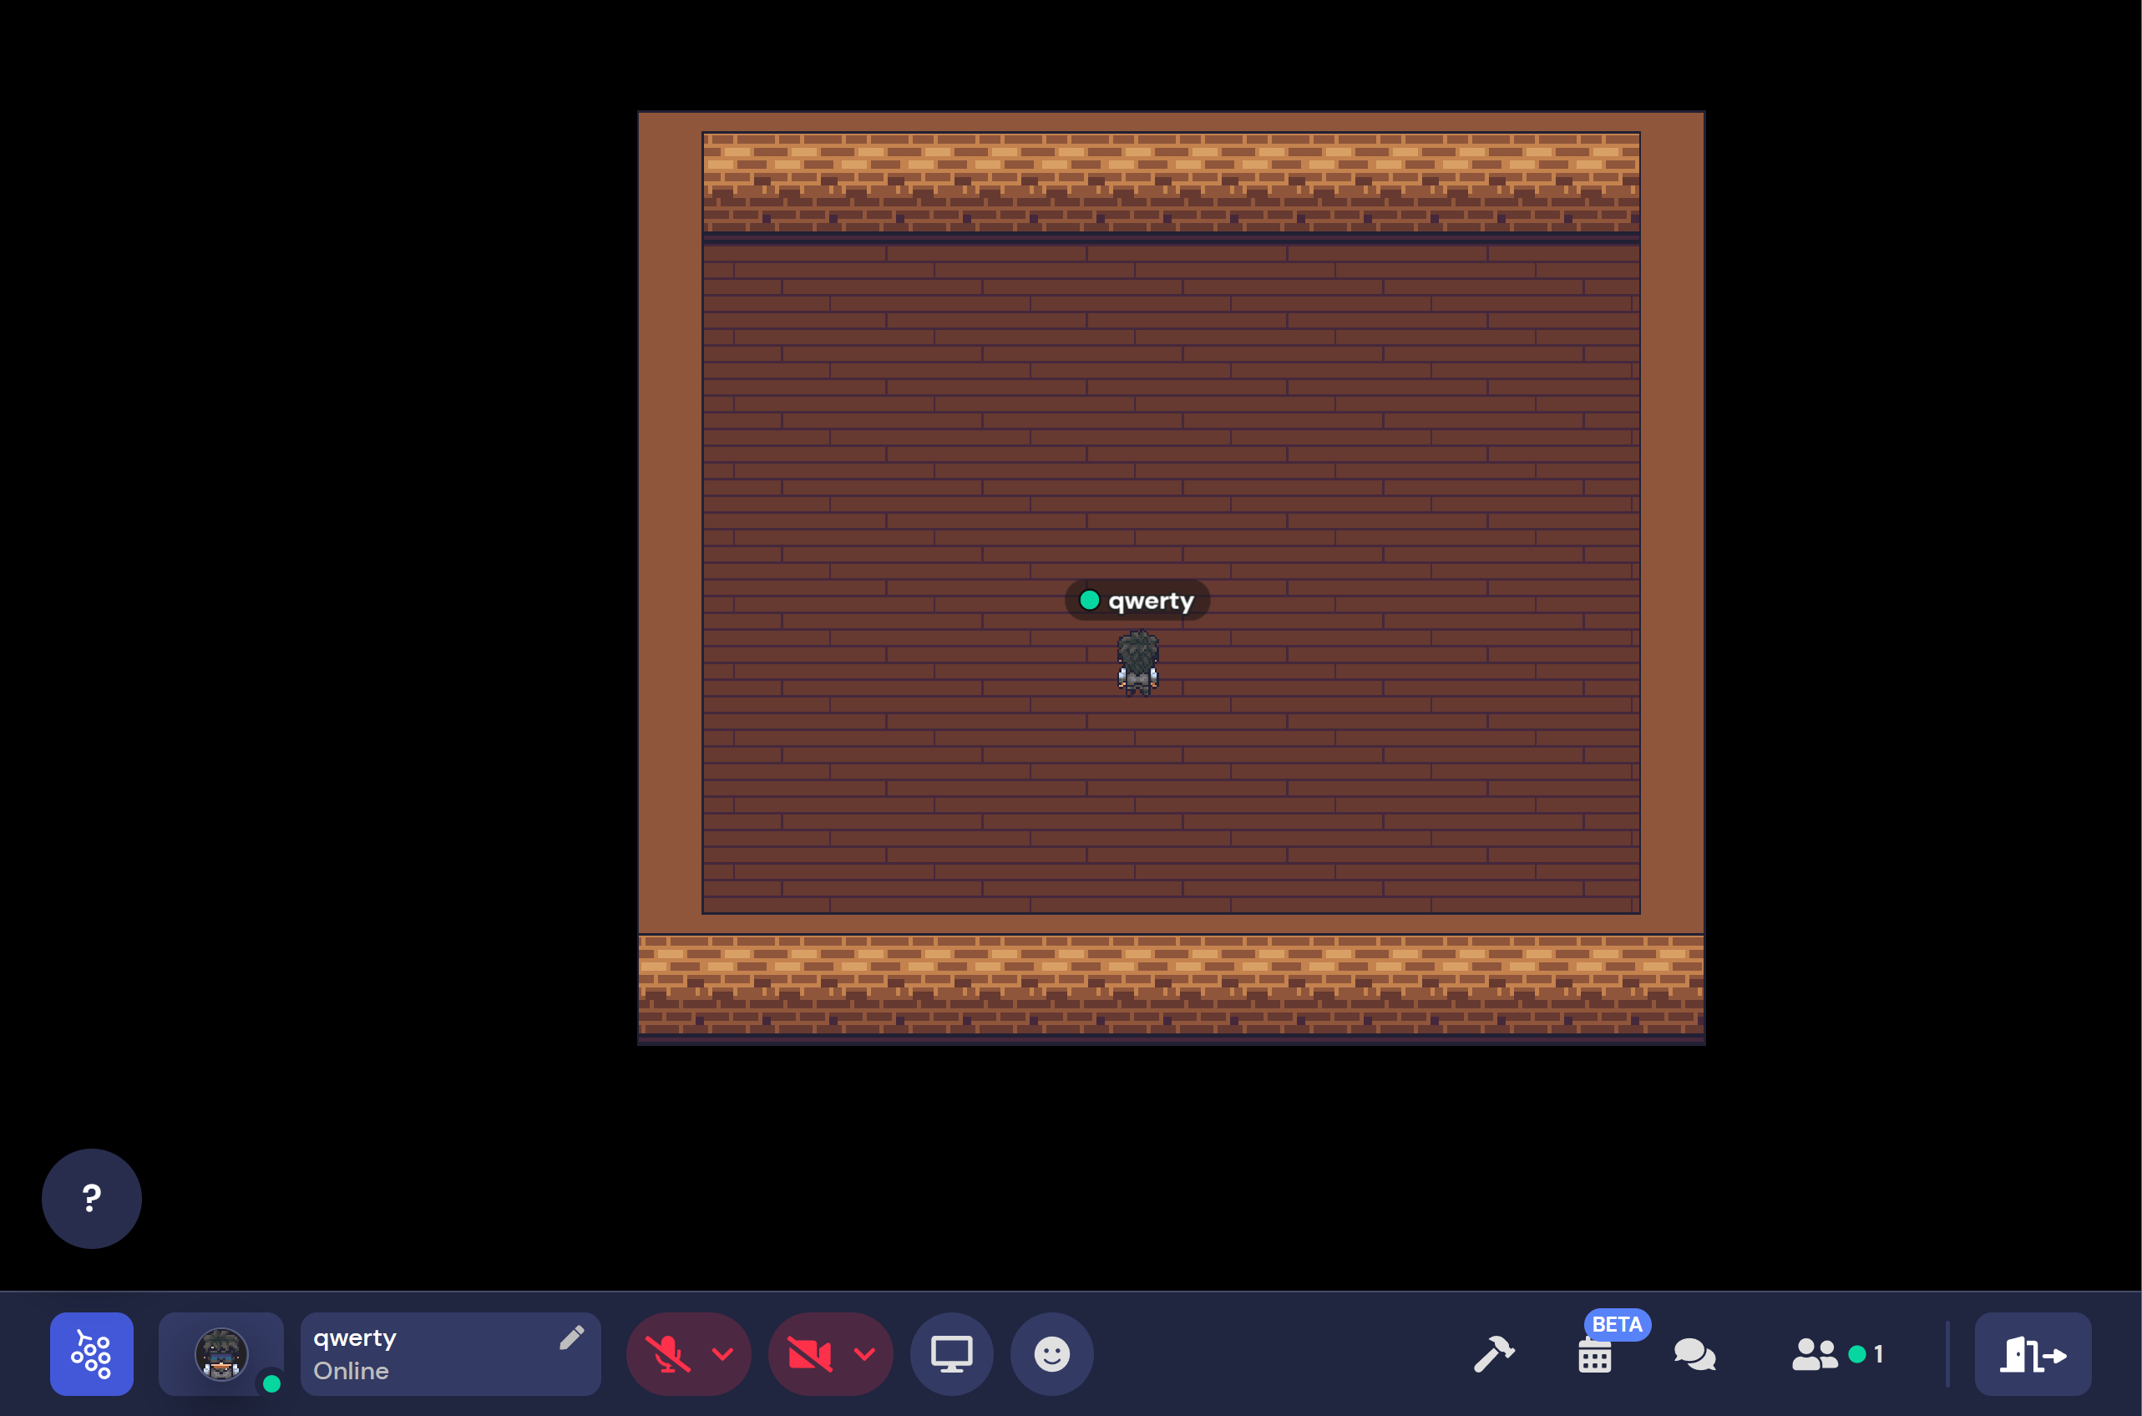Expand camera options chevron
Image resolution: width=2142 pixels, height=1416 pixels.
865,1353
